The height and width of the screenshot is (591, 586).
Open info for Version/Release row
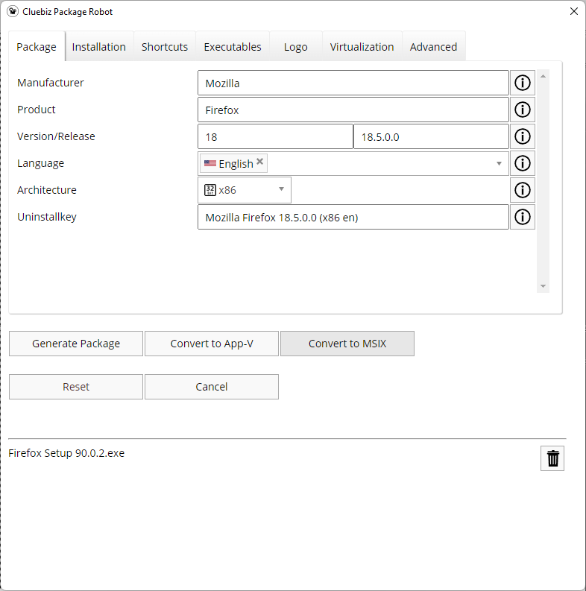pos(523,136)
